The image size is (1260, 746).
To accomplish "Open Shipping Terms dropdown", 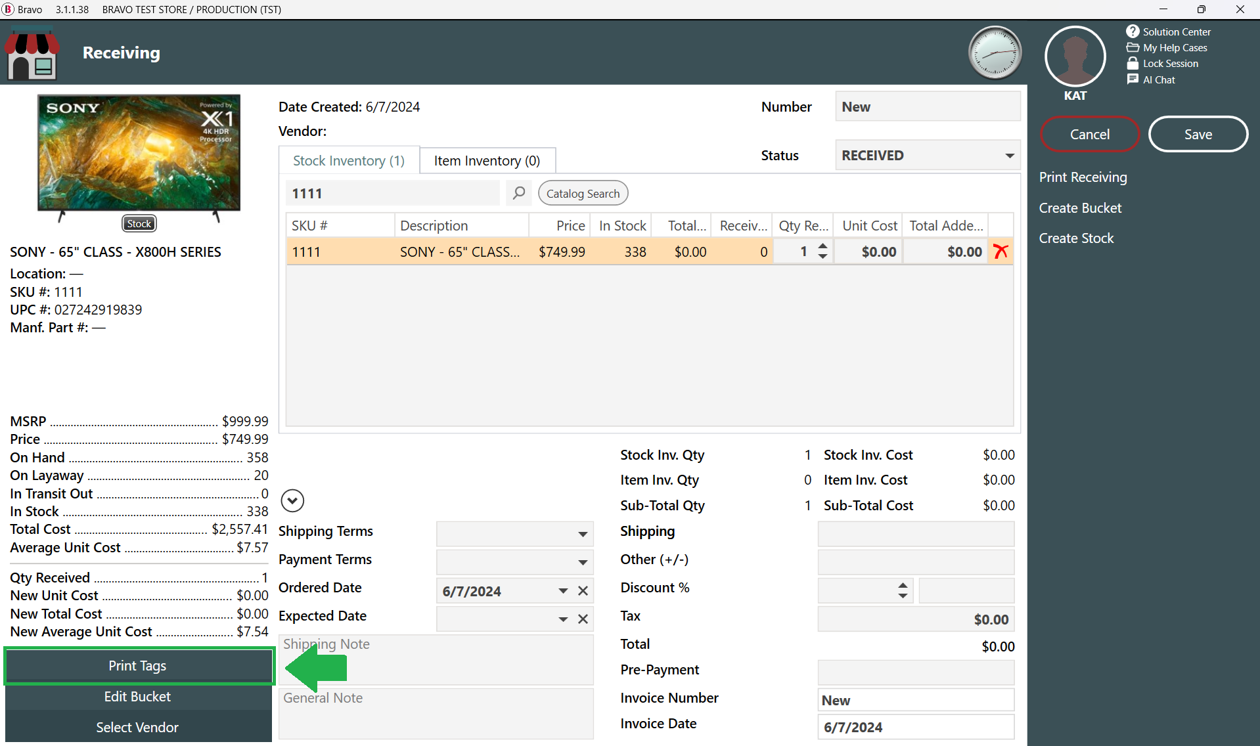I will [x=514, y=534].
